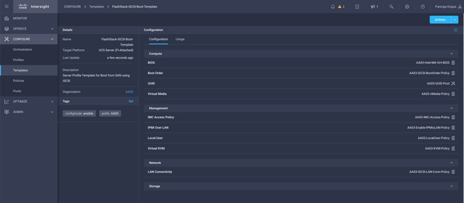The height and width of the screenshot is (203, 464).
Task: Go to the CONFIGURE breadcrumb
Action: [x=72, y=6]
